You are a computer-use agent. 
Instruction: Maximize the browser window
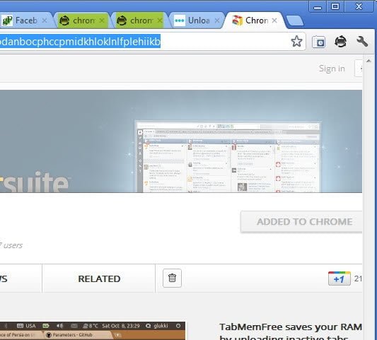click(335, 6)
